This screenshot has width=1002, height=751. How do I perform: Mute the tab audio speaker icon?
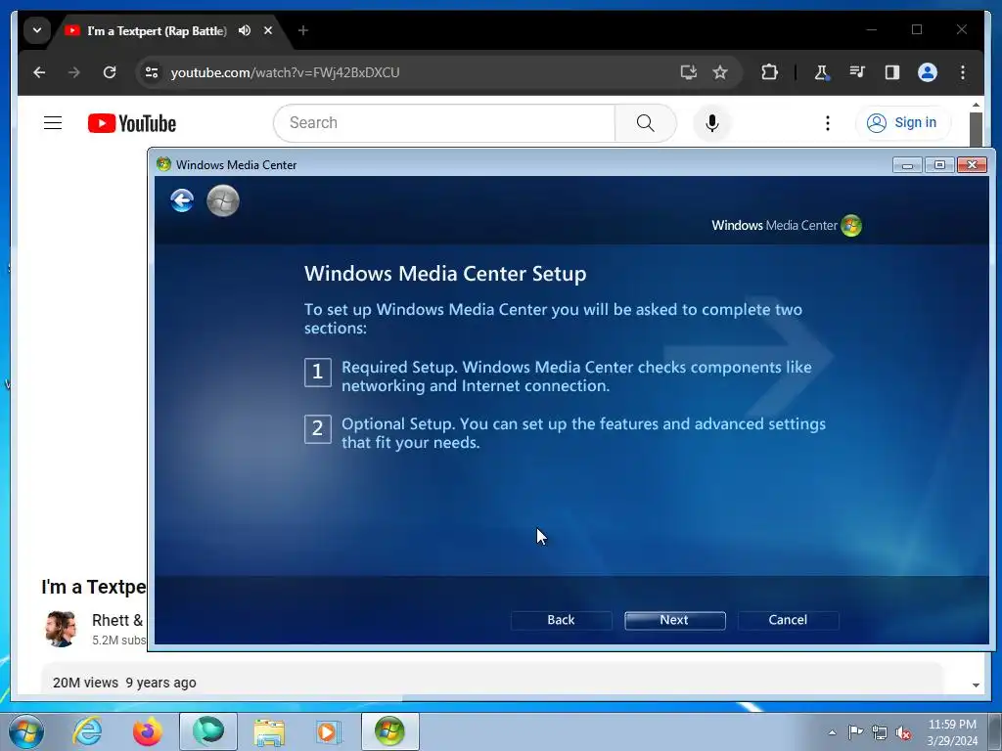click(x=245, y=30)
